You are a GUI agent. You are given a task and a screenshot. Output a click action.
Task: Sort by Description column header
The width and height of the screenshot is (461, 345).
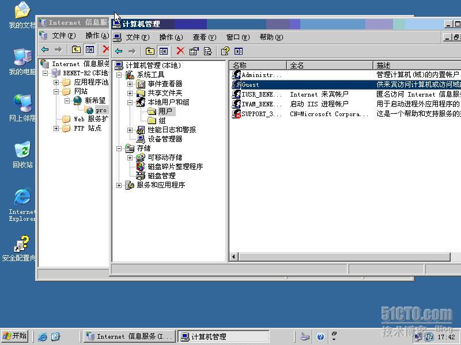pyautogui.click(x=417, y=65)
